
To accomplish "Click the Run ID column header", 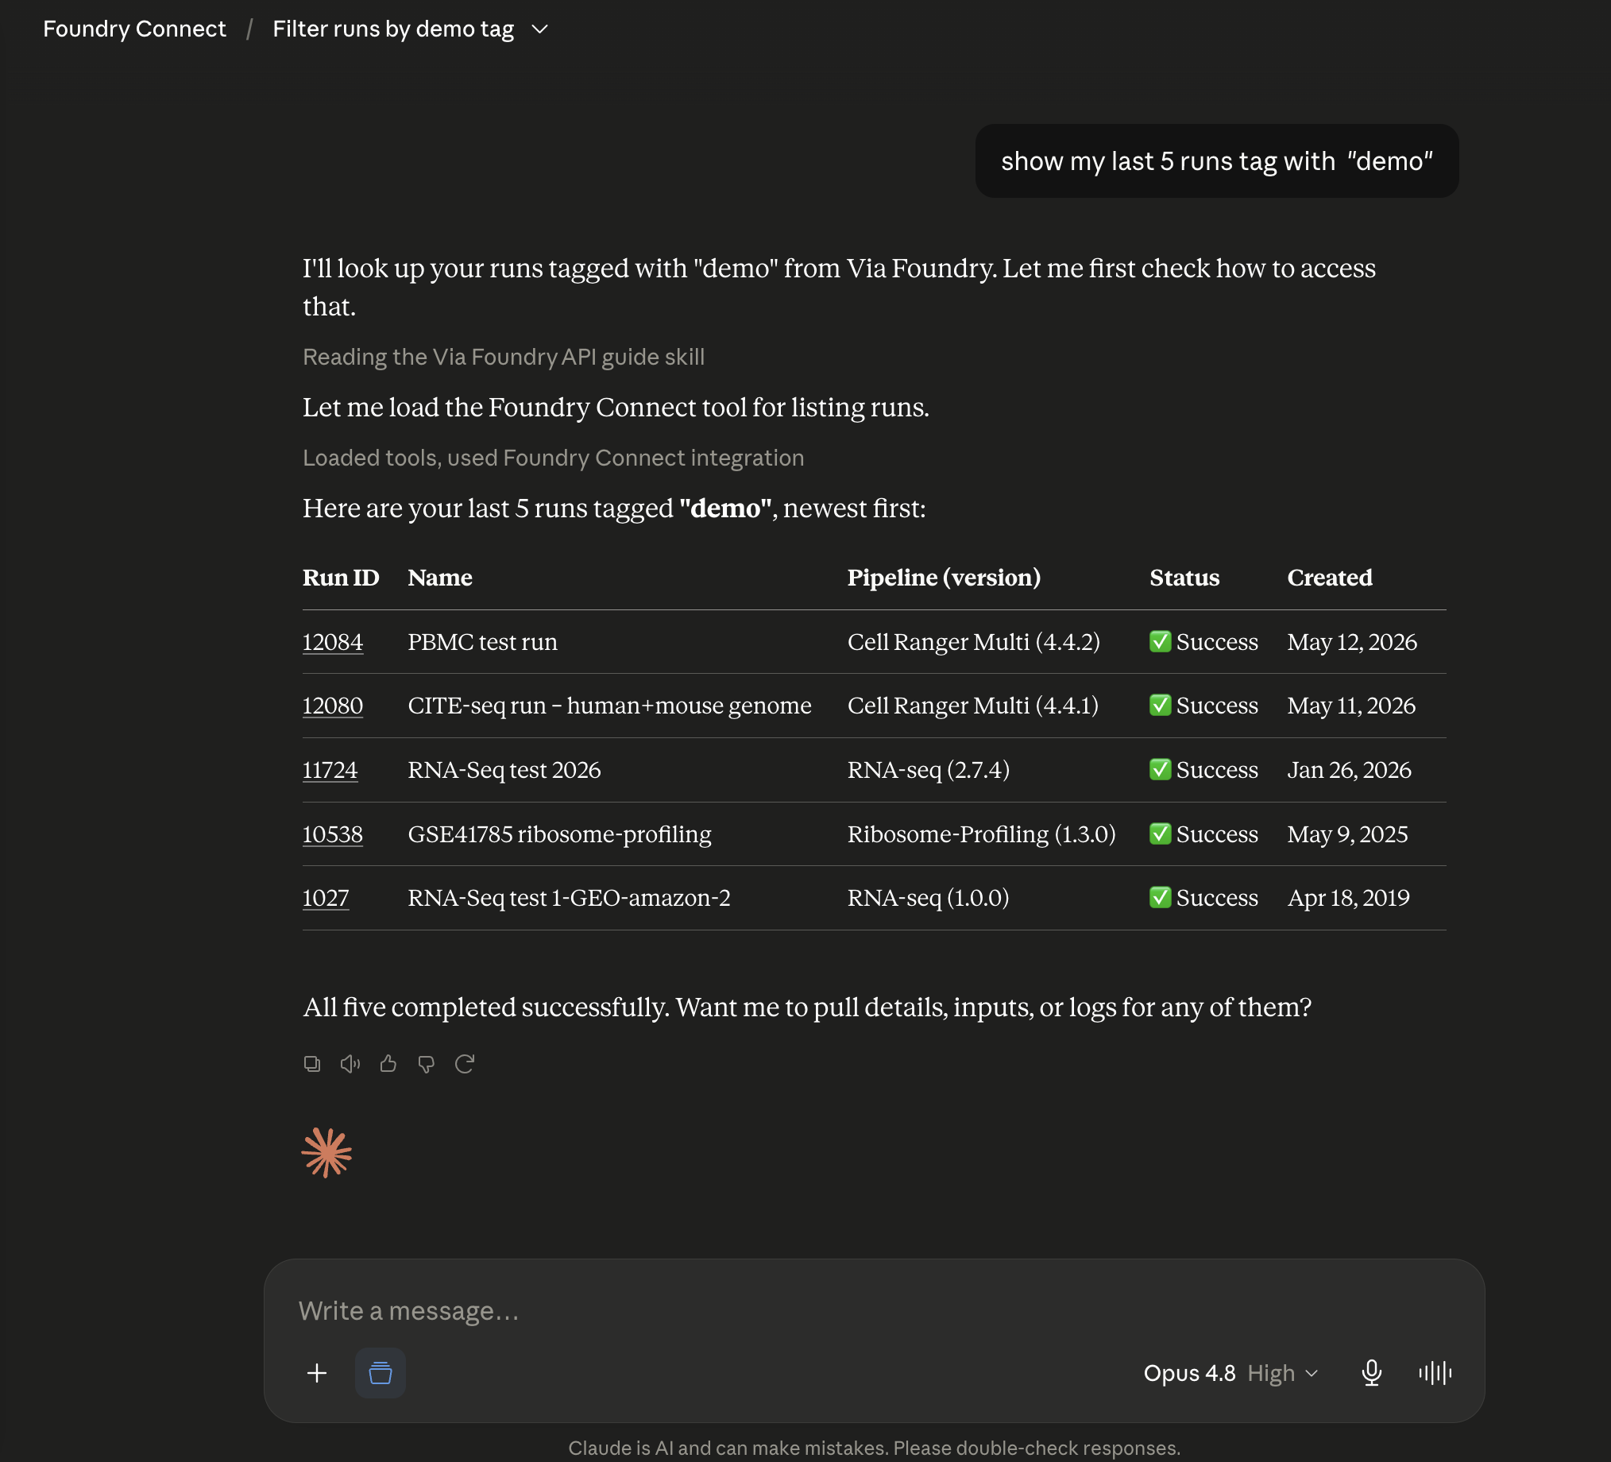I will click(341, 577).
